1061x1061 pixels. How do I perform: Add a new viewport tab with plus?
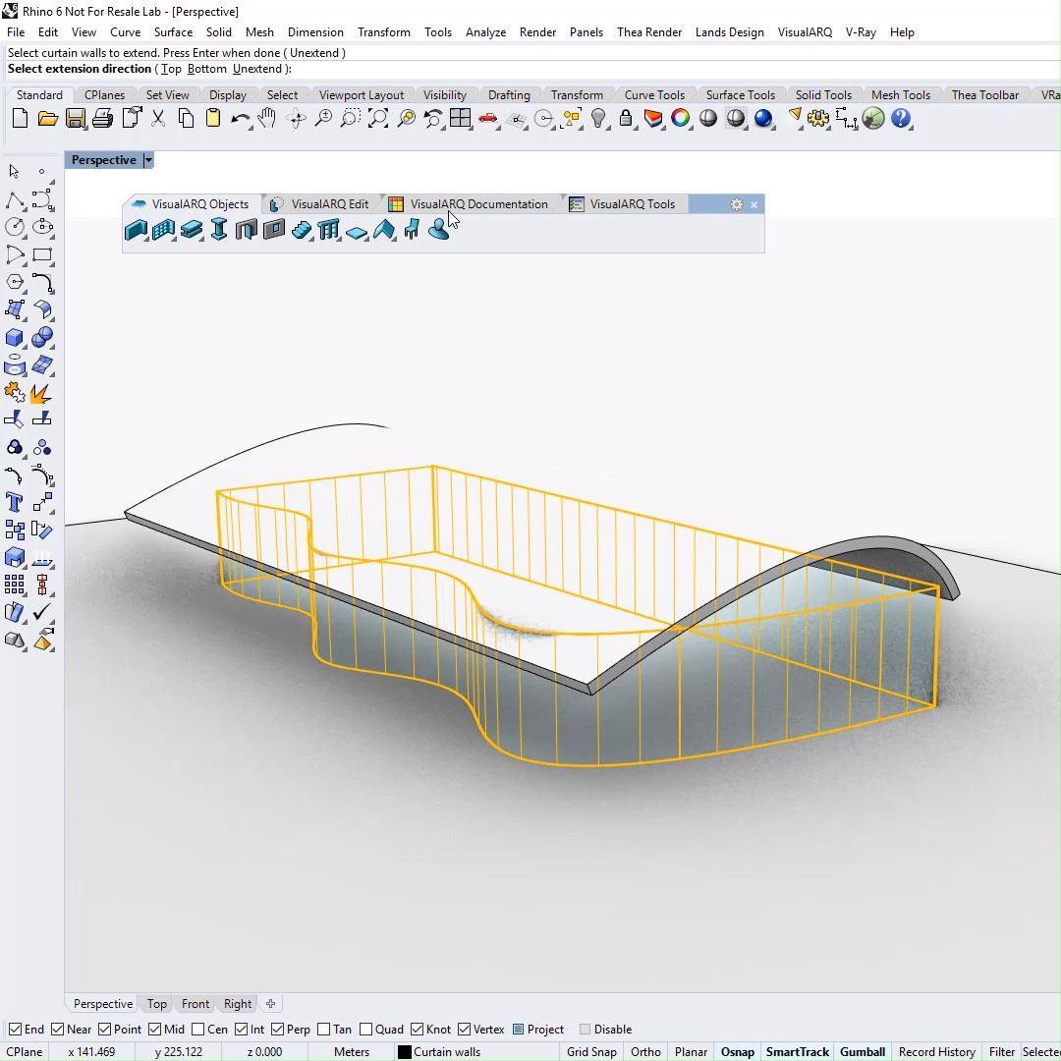click(271, 1003)
